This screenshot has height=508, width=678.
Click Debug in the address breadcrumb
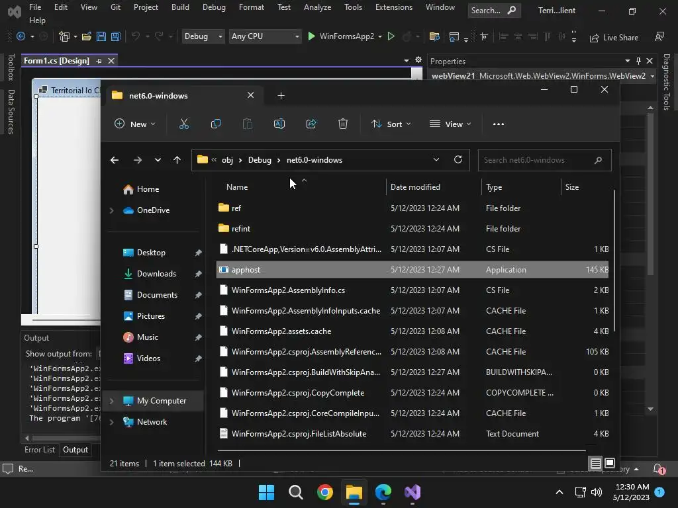click(260, 160)
